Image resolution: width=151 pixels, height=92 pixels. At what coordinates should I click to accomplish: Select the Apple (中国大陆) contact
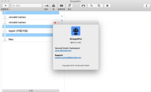(x=27, y=31)
